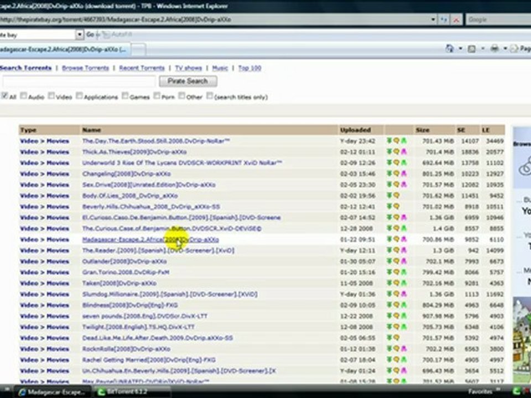Click the Refresh button beside the address bar
This screenshot has width=531, height=398.
coord(444,20)
